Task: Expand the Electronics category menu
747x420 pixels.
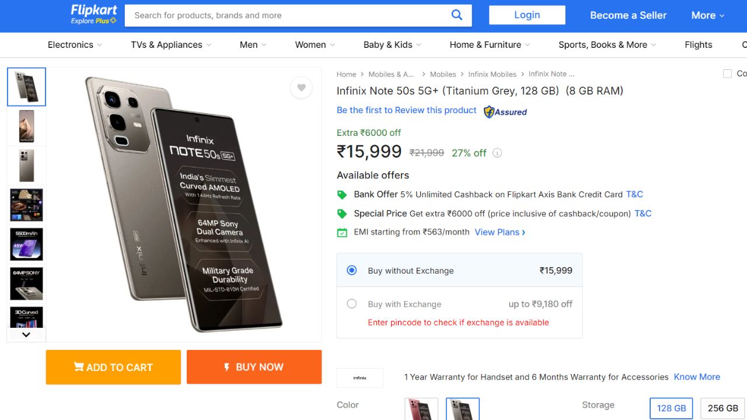Action: [75, 45]
